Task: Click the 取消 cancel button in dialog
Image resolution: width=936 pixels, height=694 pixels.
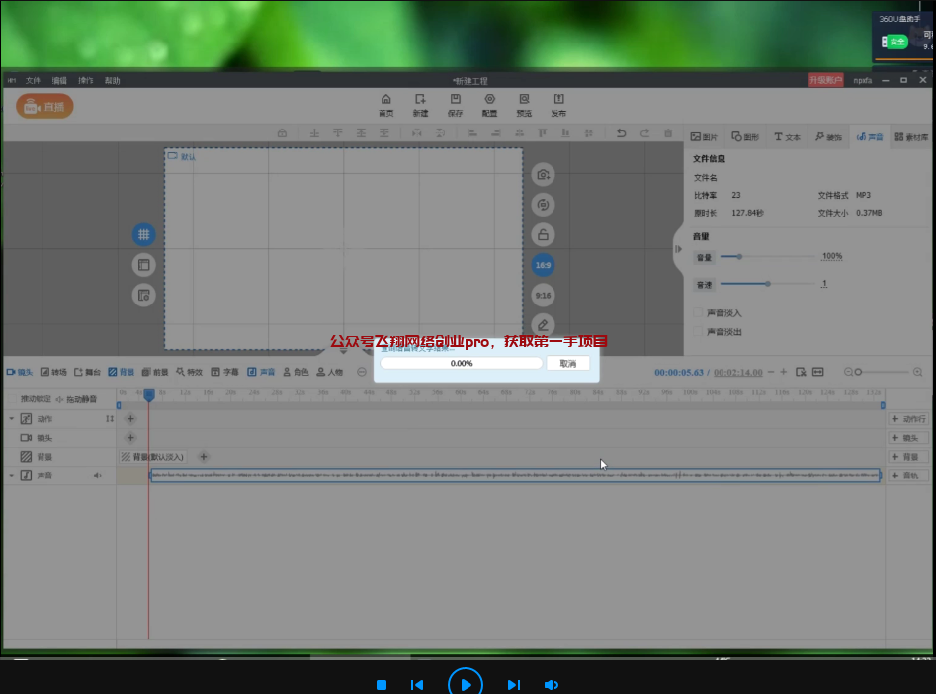Action: [567, 364]
